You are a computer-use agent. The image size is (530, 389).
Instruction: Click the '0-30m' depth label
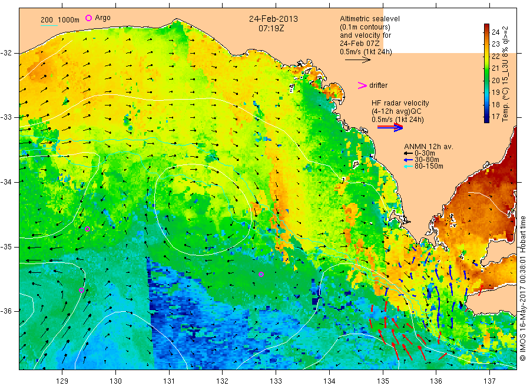tap(425, 153)
